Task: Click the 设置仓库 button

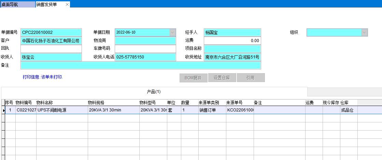Action: [222, 78]
